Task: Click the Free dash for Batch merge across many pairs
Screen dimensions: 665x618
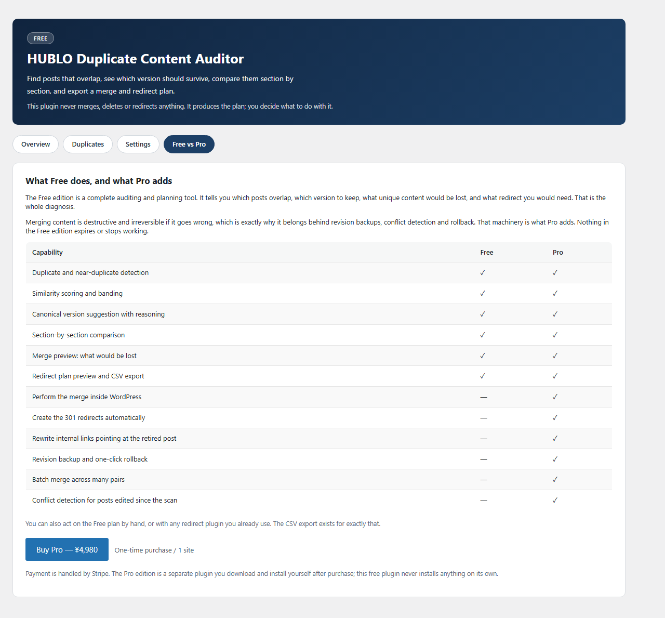Action: tap(484, 480)
